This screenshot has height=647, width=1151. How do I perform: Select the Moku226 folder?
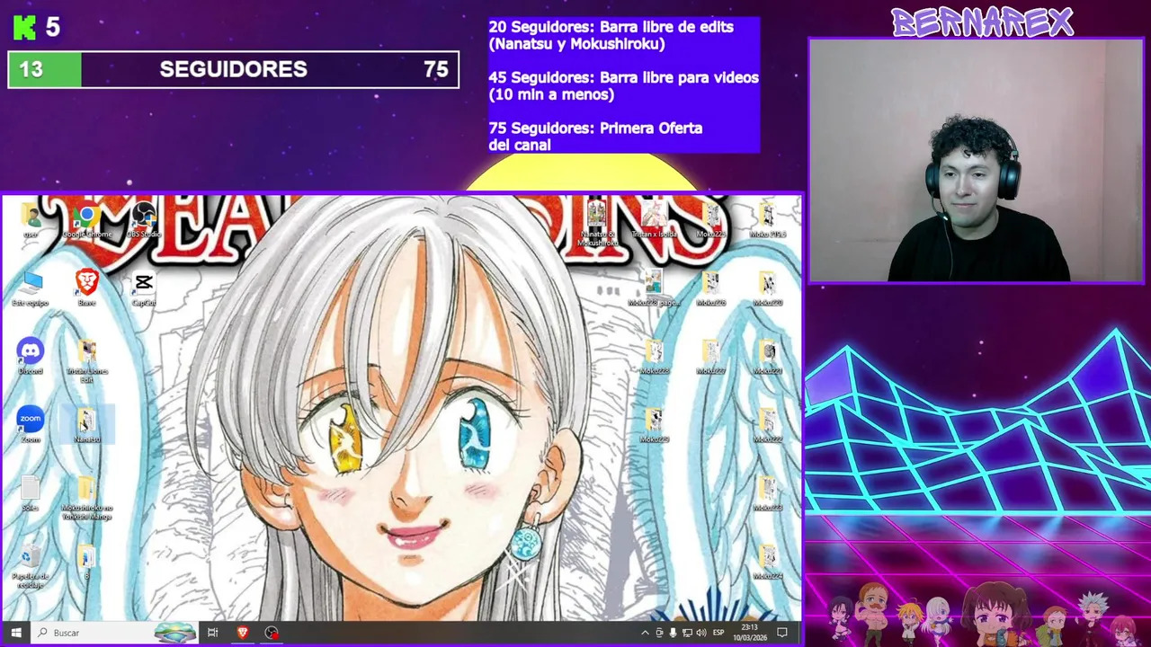710,289
